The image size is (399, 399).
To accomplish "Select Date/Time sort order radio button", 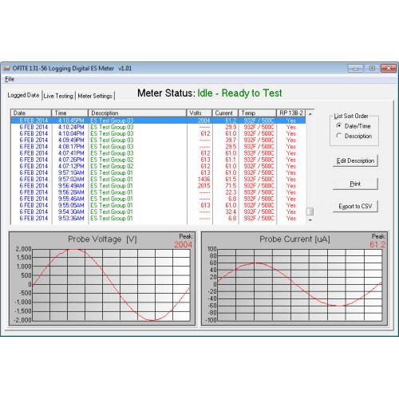I will tap(338, 125).
